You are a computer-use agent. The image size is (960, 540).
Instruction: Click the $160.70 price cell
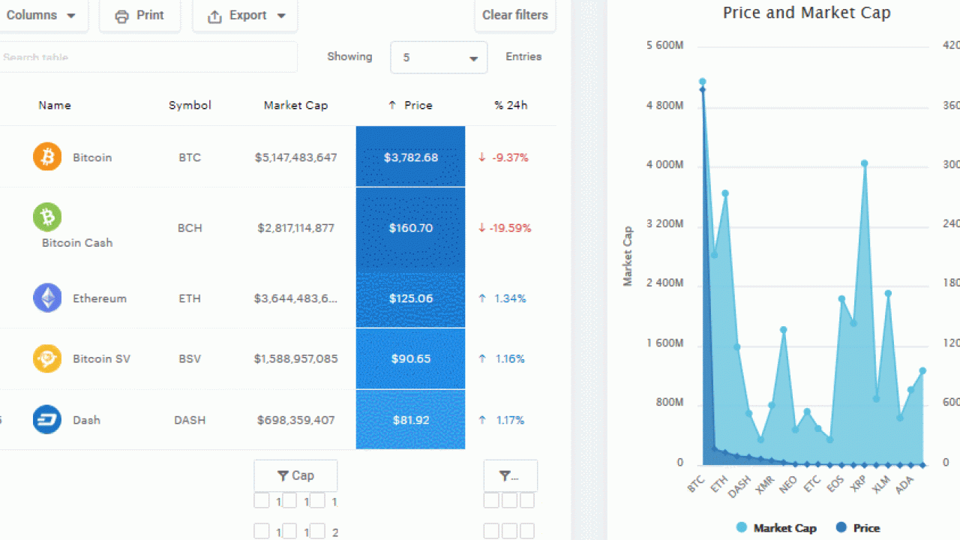410,228
